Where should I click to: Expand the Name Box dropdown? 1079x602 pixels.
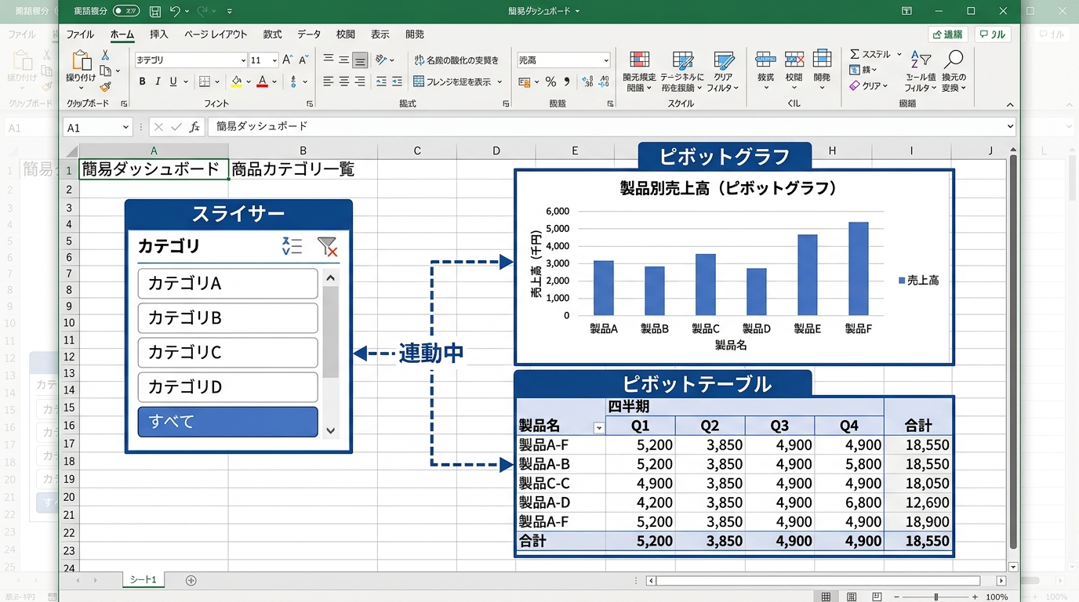(125, 127)
